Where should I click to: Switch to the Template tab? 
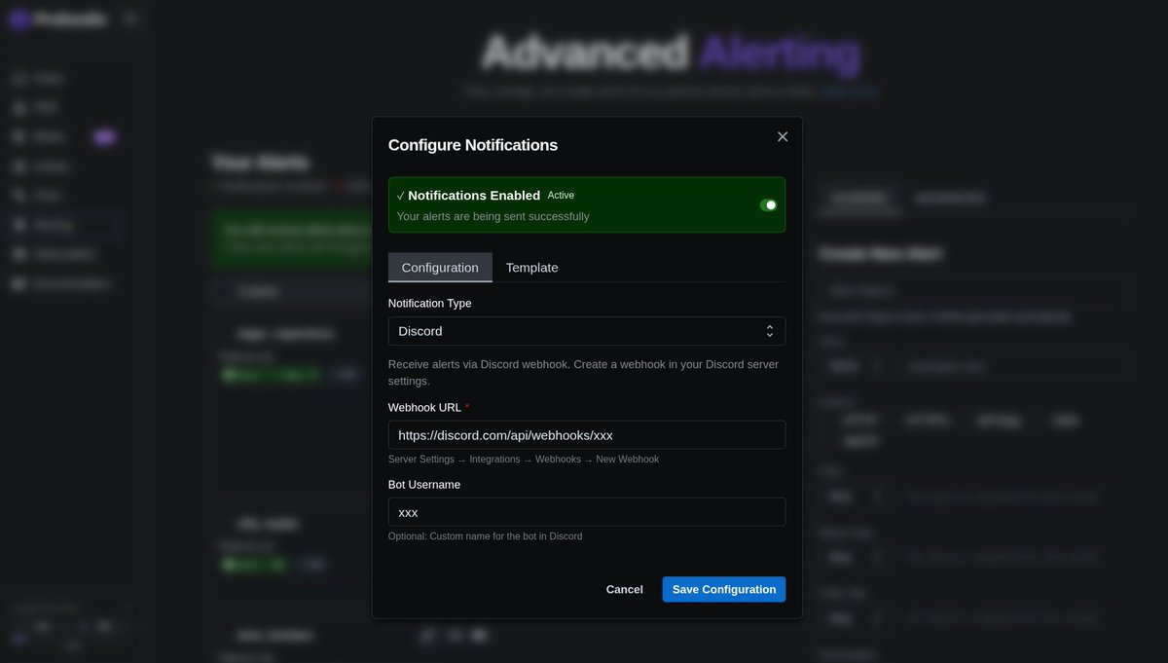531,268
